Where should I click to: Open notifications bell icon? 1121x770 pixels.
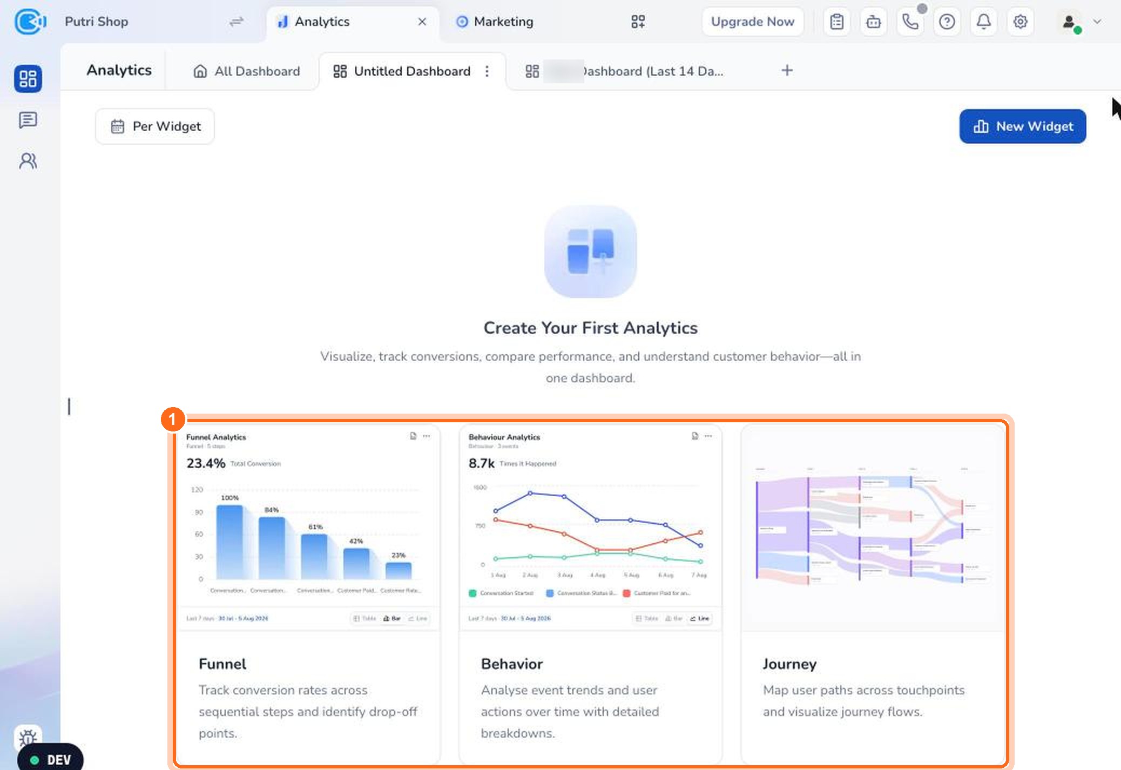[x=984, y=22]
